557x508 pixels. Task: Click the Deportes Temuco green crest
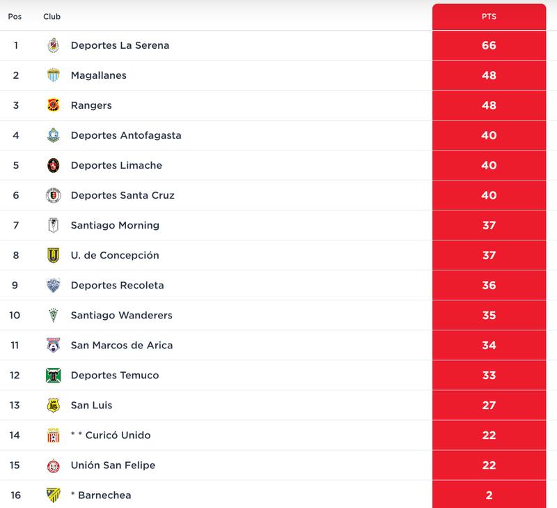(x=54, y=375)
